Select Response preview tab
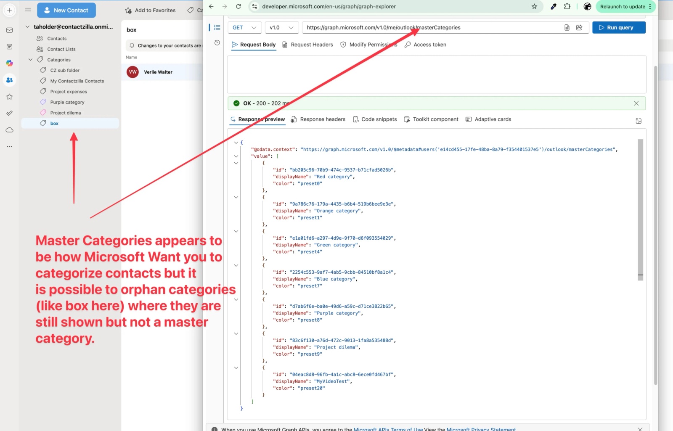This screenshot has height=431, width=673. [257, 119]
